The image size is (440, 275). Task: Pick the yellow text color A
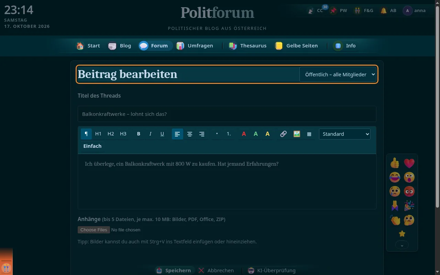[x=267, y=134]
